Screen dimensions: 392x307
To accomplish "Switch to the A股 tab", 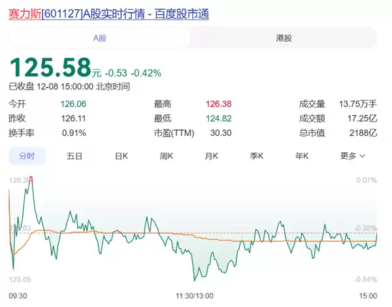I will 99,38.
